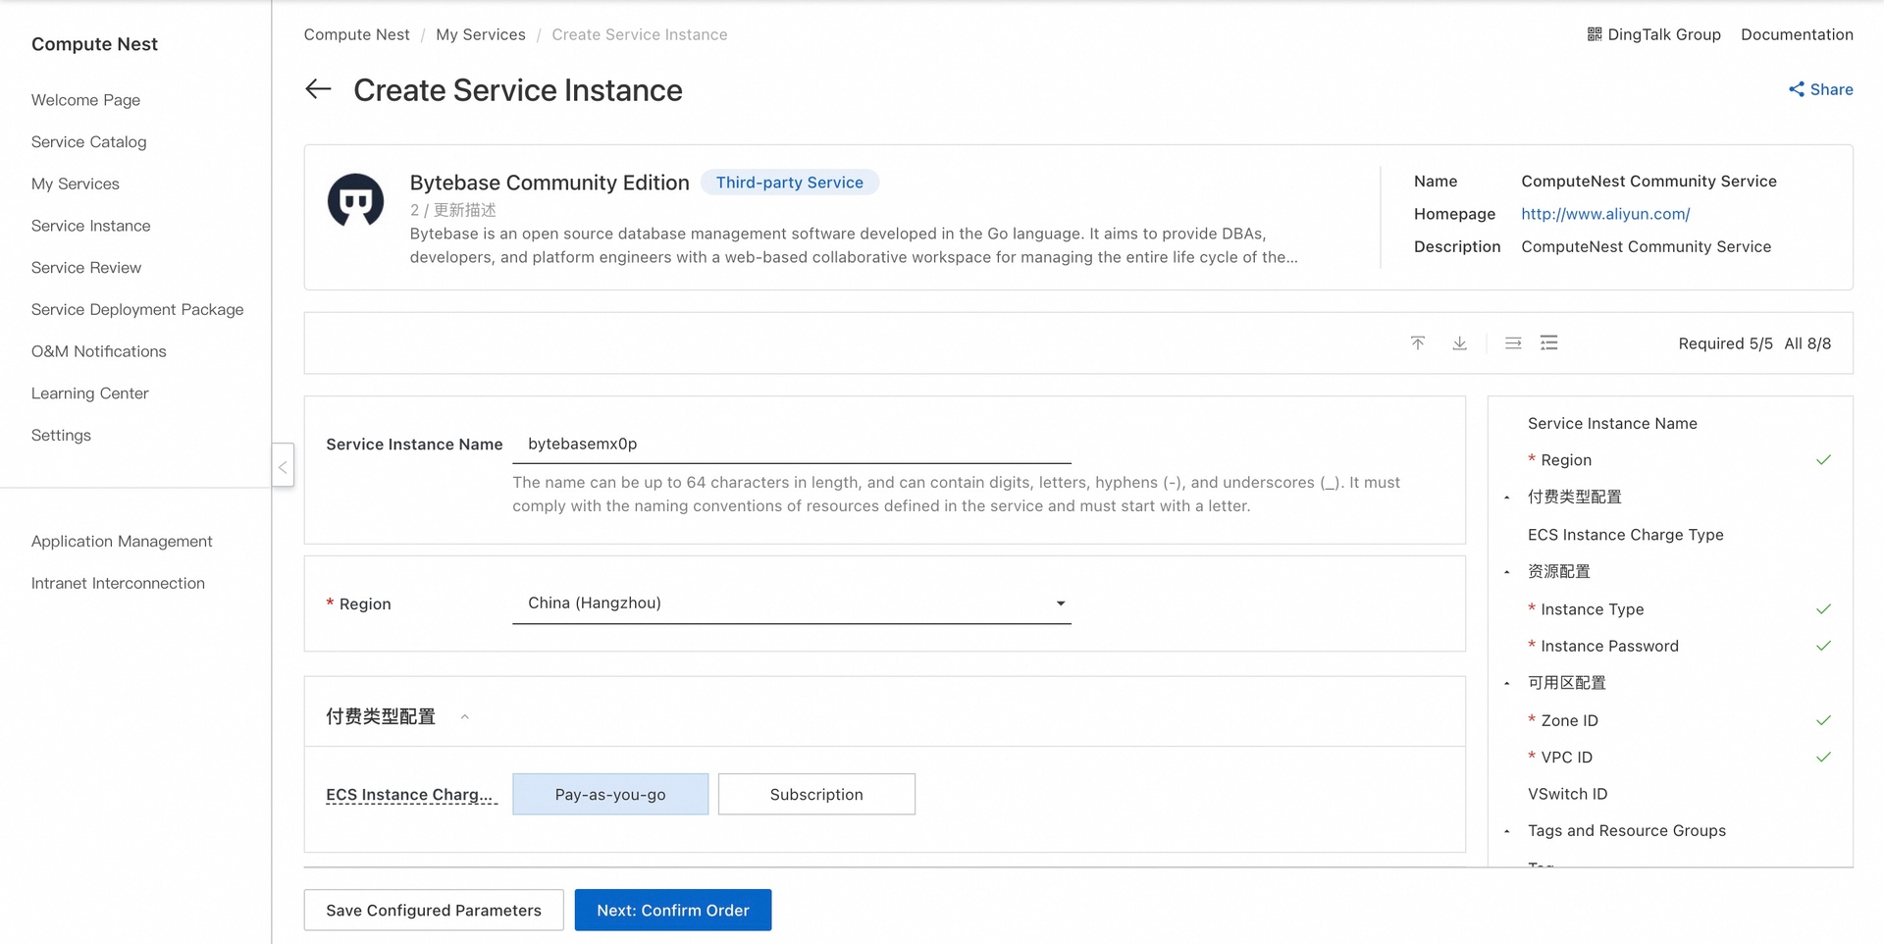Click the expand-all list icon in toolbar

tap(1549, 342)
